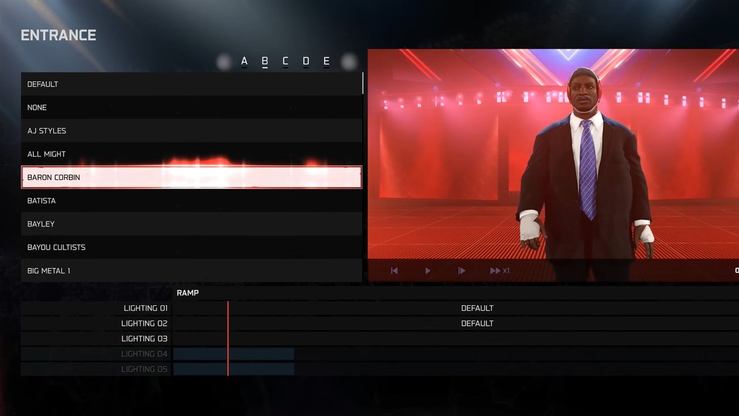Screen dimensions: 739x416
Task: Select the LIGHTING 03 track label
Action: coord(145,338)
